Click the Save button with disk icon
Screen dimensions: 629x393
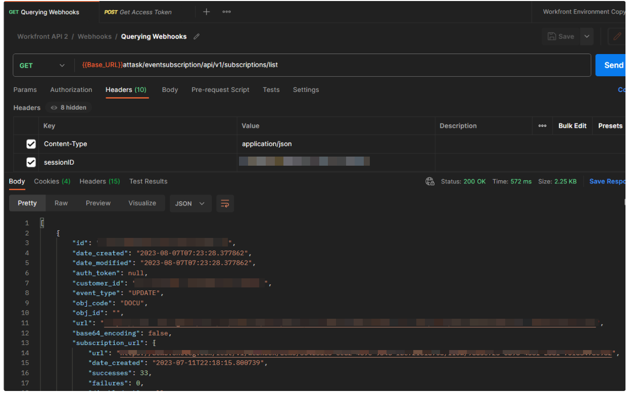point(561,36)
